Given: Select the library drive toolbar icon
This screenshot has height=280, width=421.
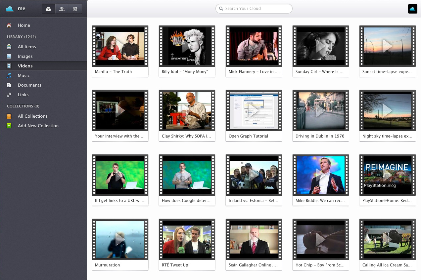Looking at the screenshot, I should [x=48, y=9].
